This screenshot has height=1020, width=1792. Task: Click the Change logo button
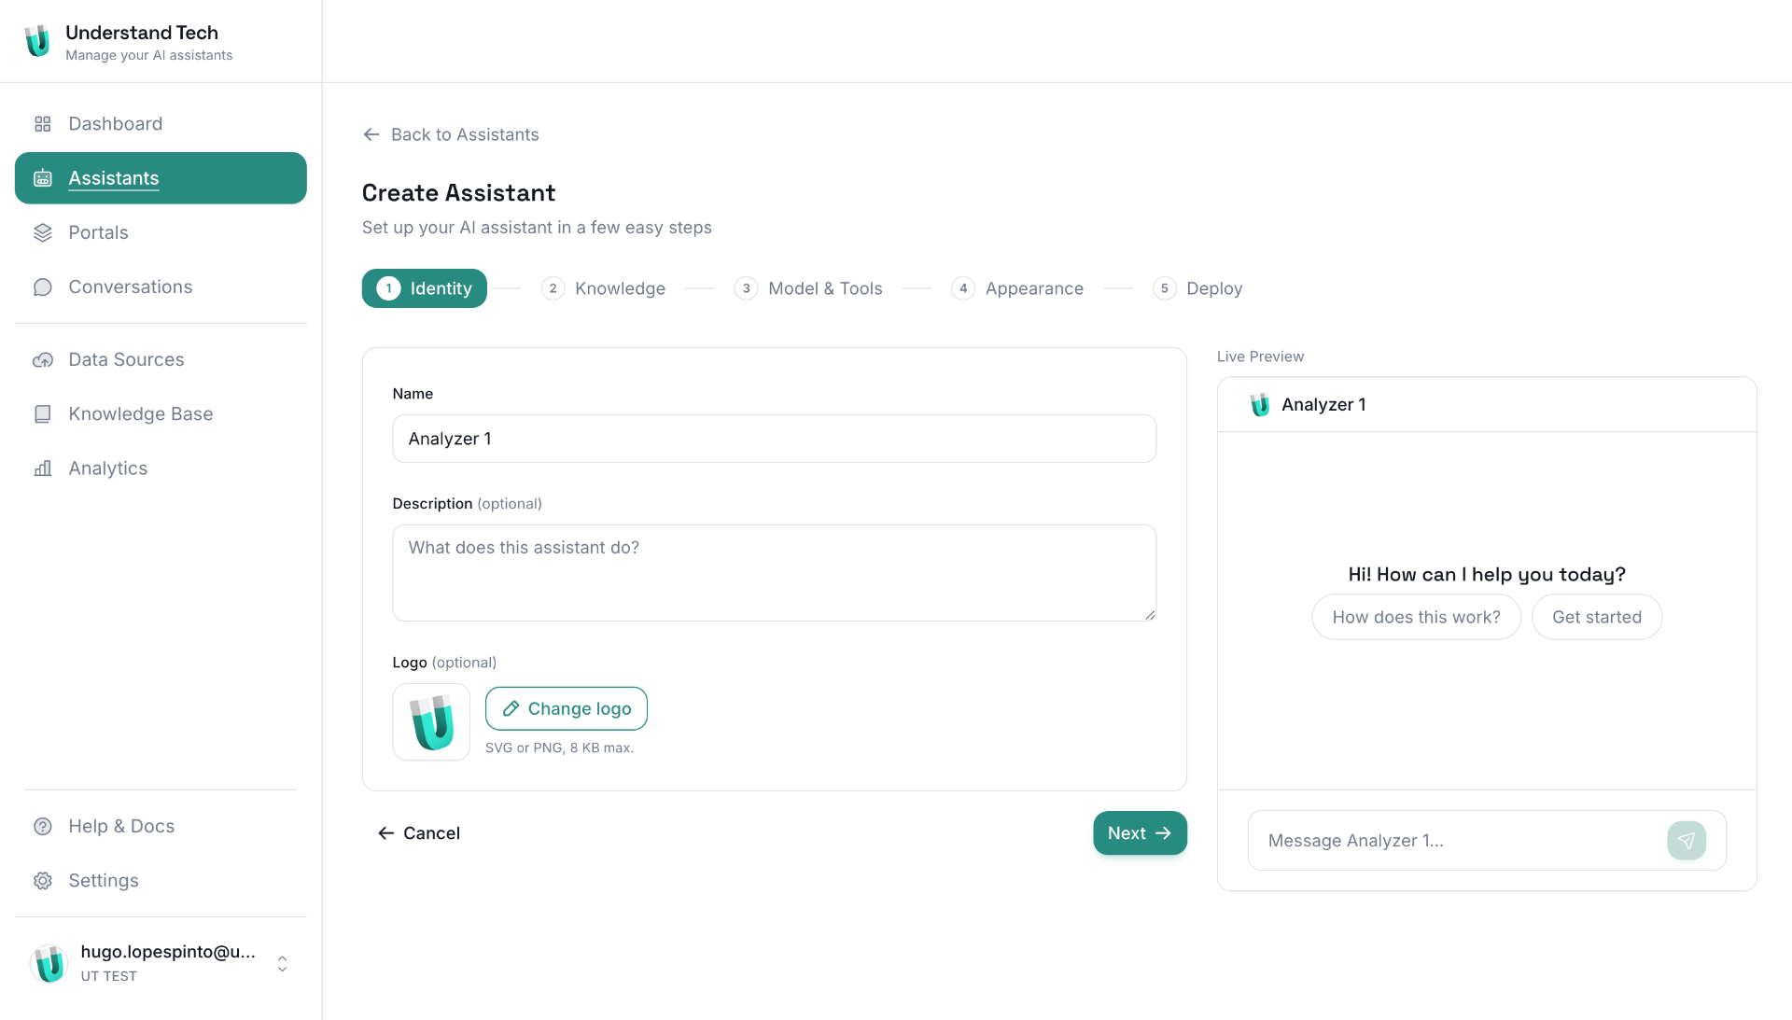tap(567, 708)
